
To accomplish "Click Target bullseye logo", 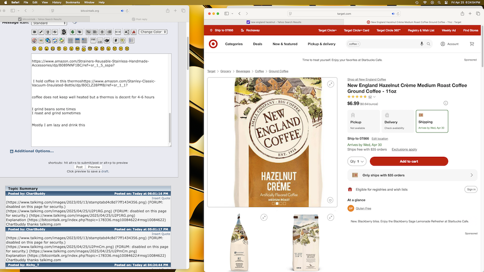I will pos(213,44).
